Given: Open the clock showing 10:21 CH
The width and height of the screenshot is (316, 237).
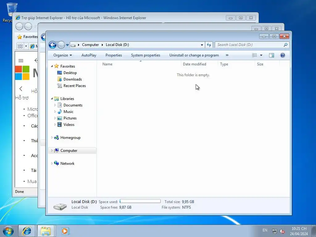Looking at the screenshot, I should point(299,229).
